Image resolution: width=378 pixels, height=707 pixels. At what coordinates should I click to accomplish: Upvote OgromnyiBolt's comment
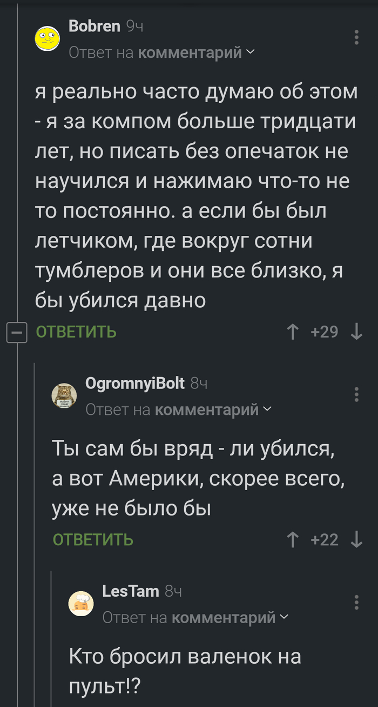pyautogui.click(x=293, y=539)
